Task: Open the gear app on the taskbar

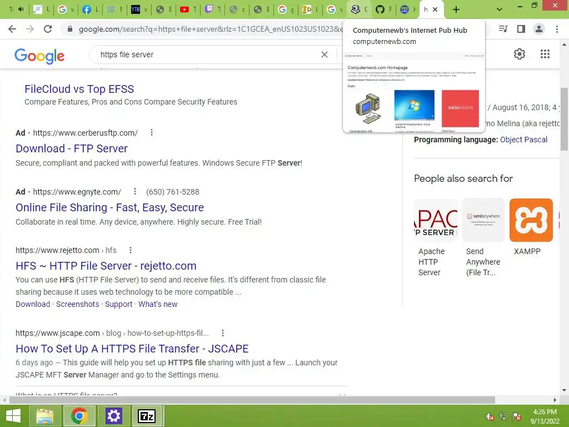Action: click(x=114, y=416)
